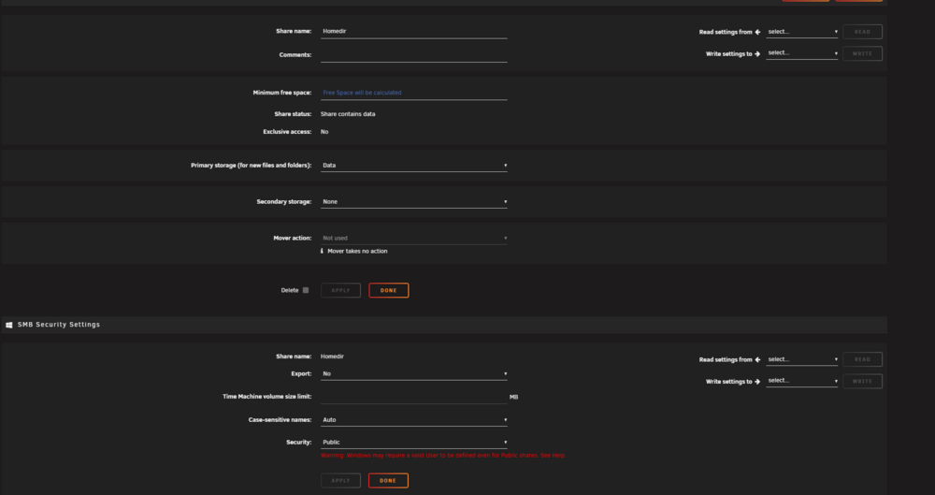Click the Minimum free space label
This screenshot has width=935, height=495.
point(282,94)
